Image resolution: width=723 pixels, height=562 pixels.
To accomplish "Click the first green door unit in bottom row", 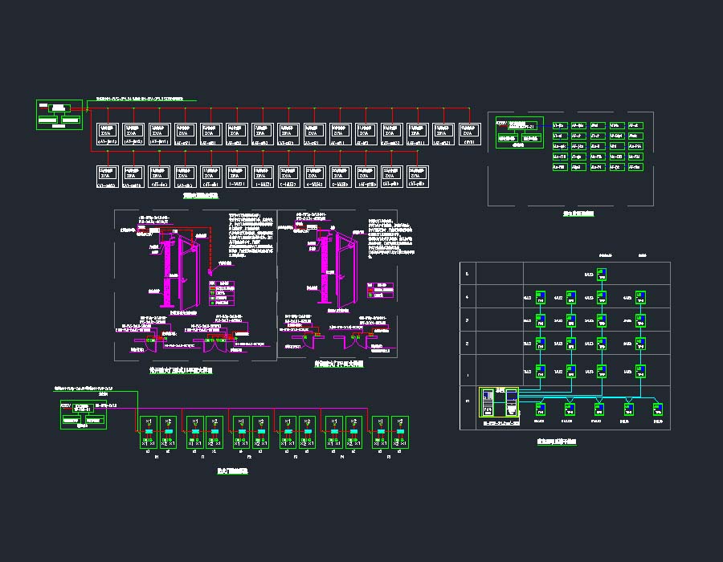I will tap(148, 433).
